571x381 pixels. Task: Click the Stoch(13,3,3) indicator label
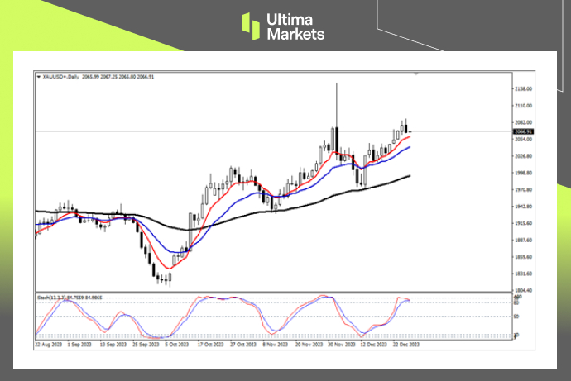pos(51,295)
